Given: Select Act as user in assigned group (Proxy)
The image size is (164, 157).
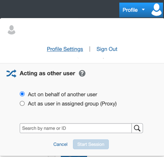Looking at the screenshot, I should tap(22, 103).
